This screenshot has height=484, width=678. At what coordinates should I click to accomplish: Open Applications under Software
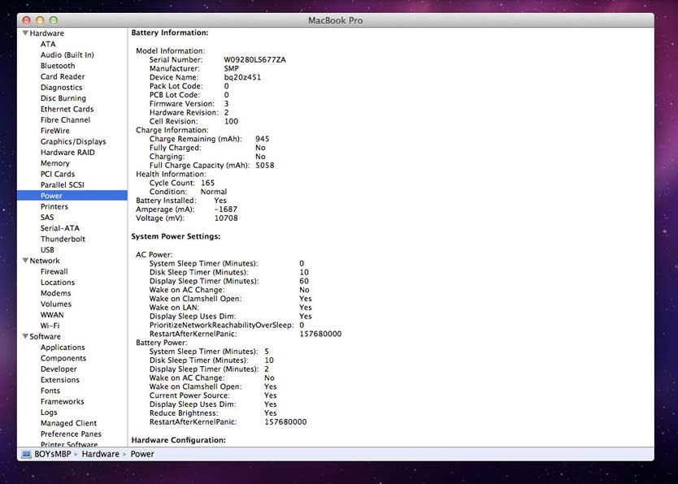coord(63,347)
